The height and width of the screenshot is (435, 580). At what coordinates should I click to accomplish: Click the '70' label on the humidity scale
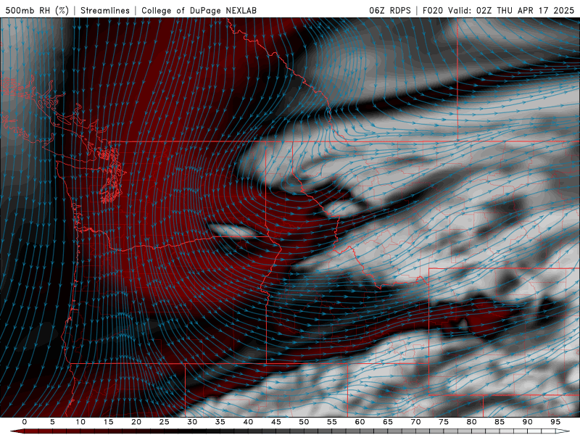point(415,422)
